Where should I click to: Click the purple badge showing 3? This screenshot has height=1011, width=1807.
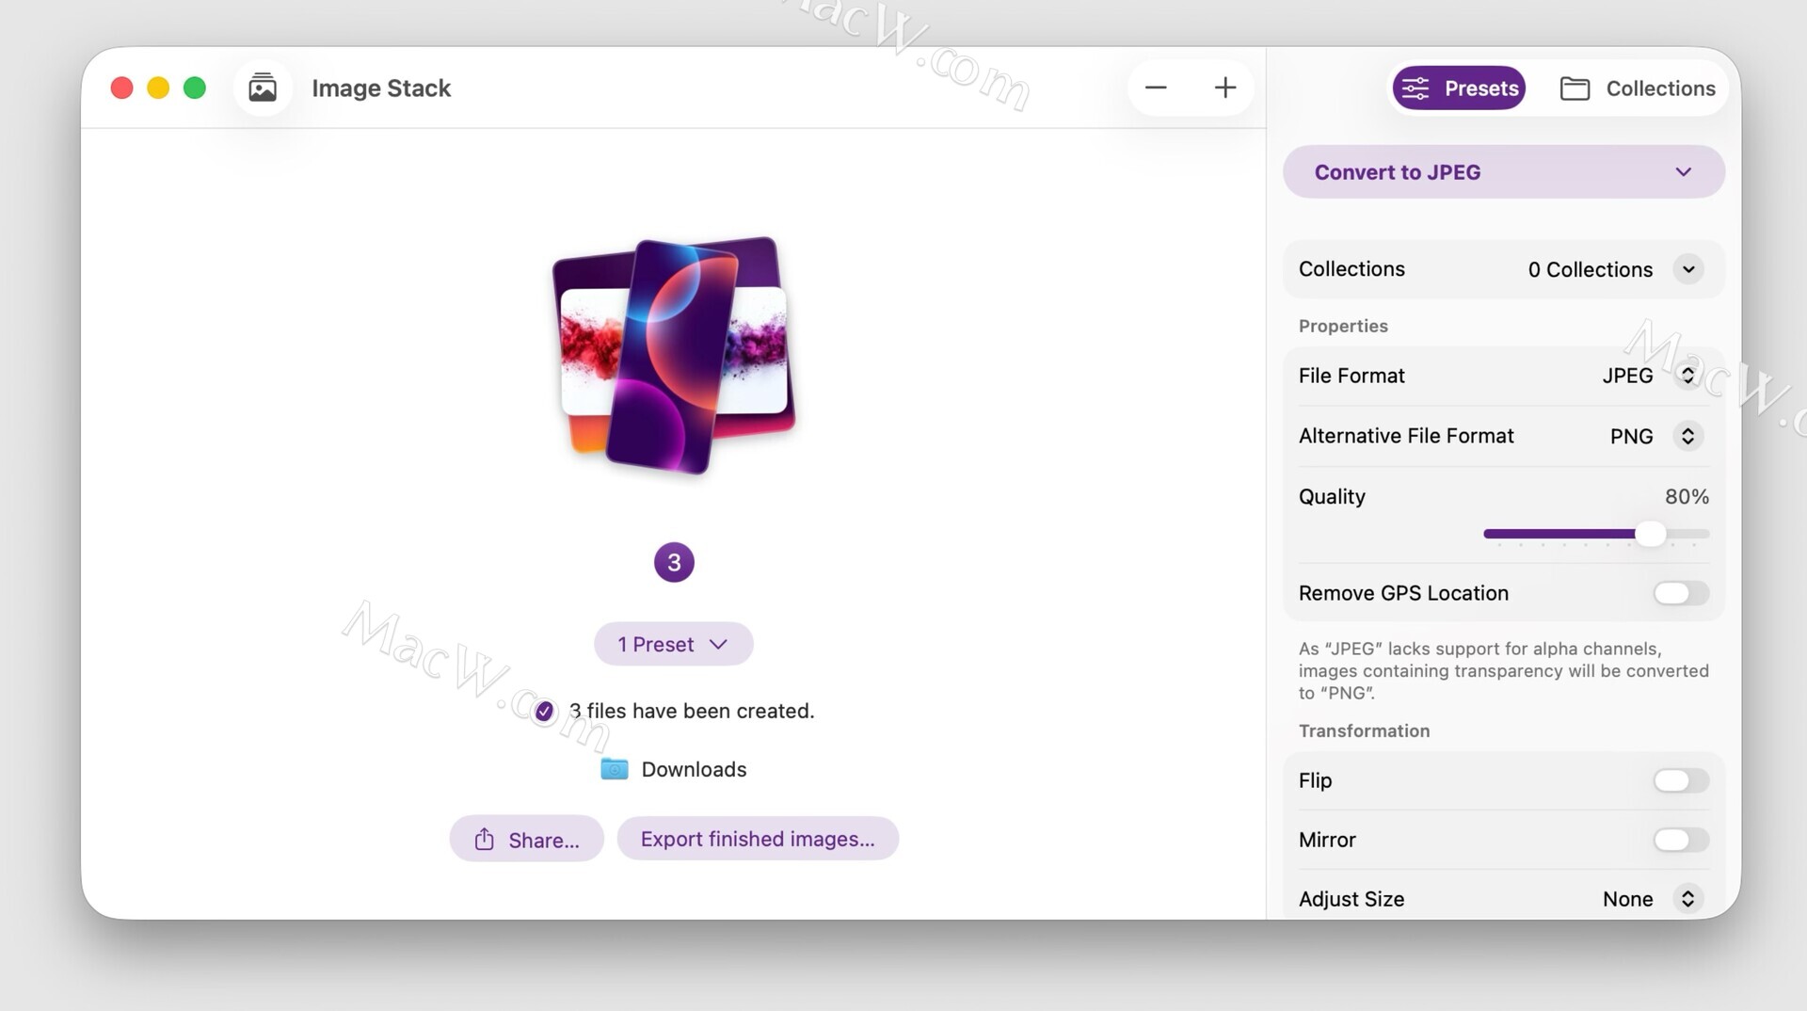(x=674, y=563)
